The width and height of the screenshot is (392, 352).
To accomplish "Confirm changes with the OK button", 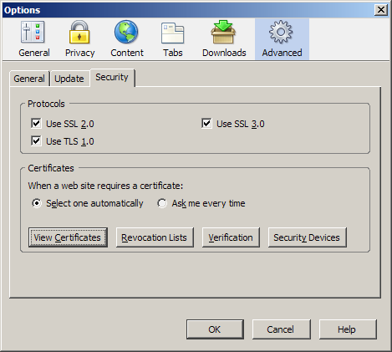I will [215, 329].
